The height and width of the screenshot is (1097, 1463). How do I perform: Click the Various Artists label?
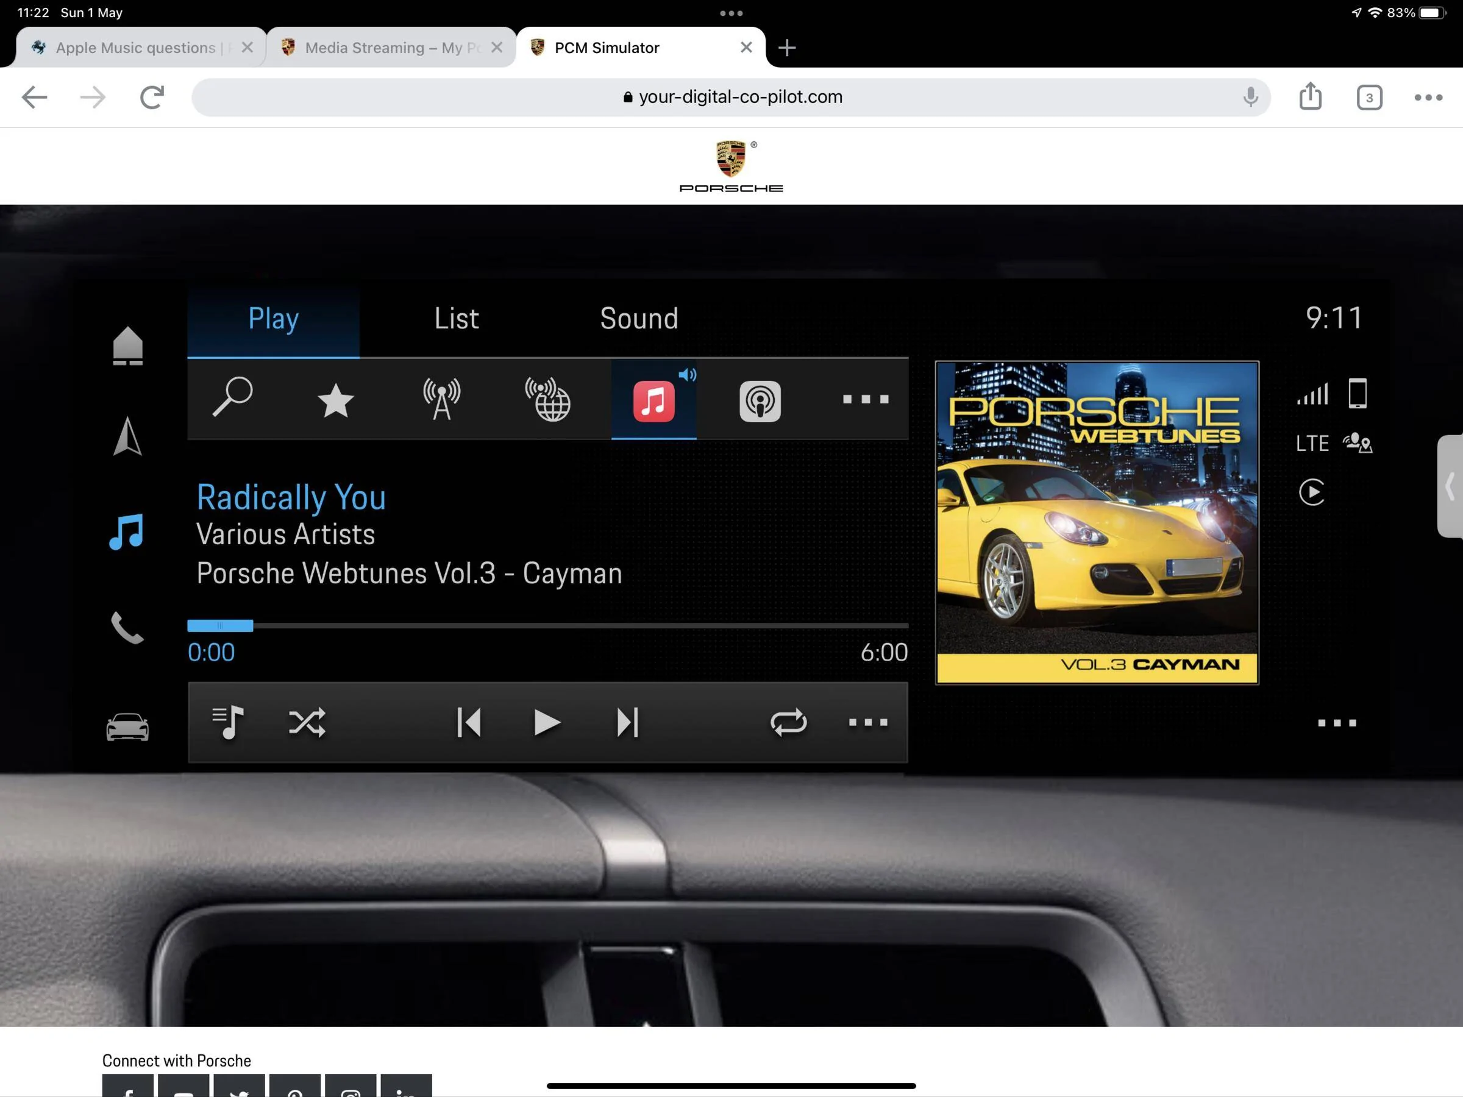(286, 534)
